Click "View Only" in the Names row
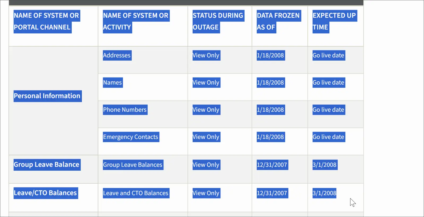 pyautogui.click(x=206, y=83)
